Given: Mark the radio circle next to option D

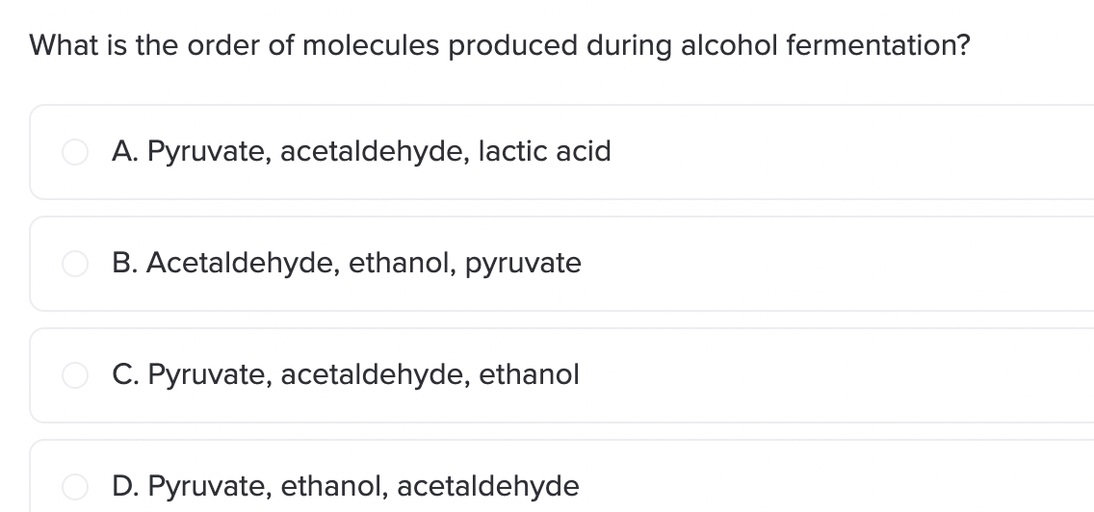Looking at the screenshot, I should point(76,487).
